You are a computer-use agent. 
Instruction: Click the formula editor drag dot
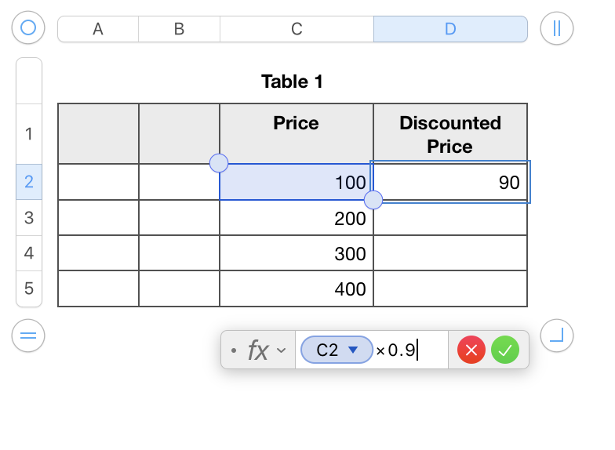(233, 350)
